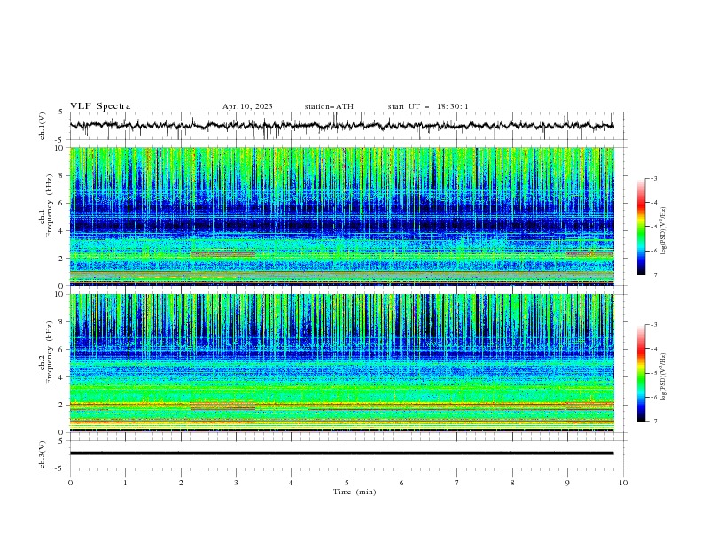Image resolution: width=702 pixels, height=542 pixels.
Task: Click the lower 'log(PSD)(V²/Hz)' colorbar label
Action: click(664, 377)
